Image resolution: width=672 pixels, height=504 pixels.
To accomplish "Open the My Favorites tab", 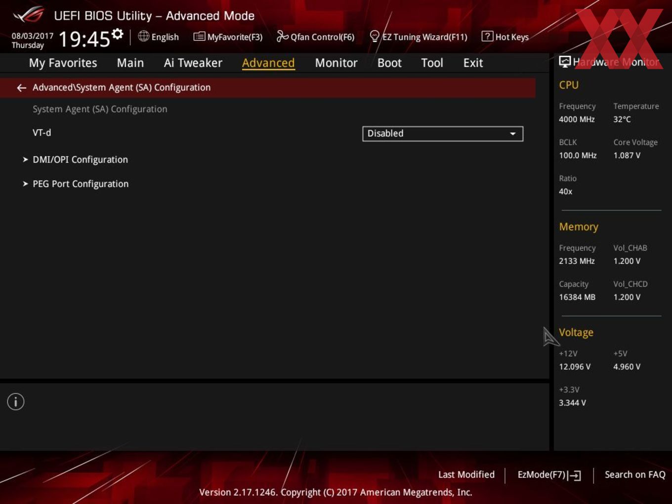I will pos(63,63).
